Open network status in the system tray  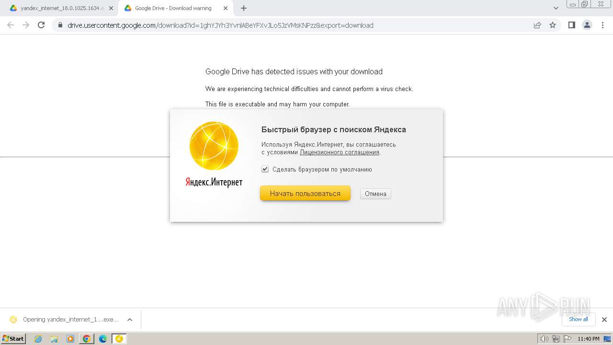pos(556,339)
